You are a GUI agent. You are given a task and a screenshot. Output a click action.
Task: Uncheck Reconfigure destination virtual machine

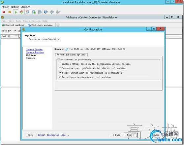click(60, 77)
